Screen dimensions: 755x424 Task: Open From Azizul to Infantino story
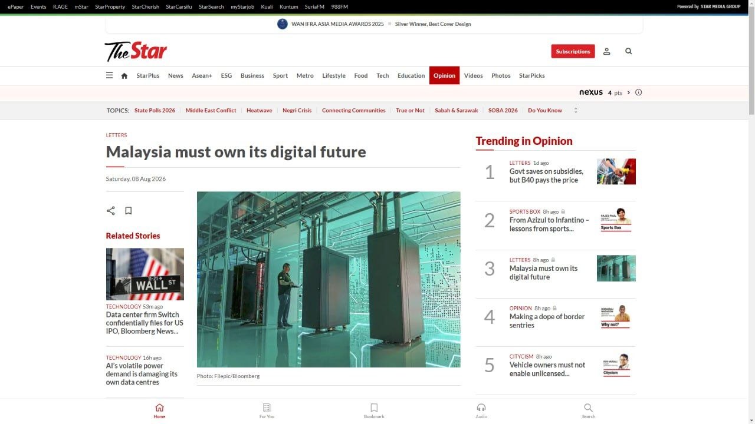[549, 224]
